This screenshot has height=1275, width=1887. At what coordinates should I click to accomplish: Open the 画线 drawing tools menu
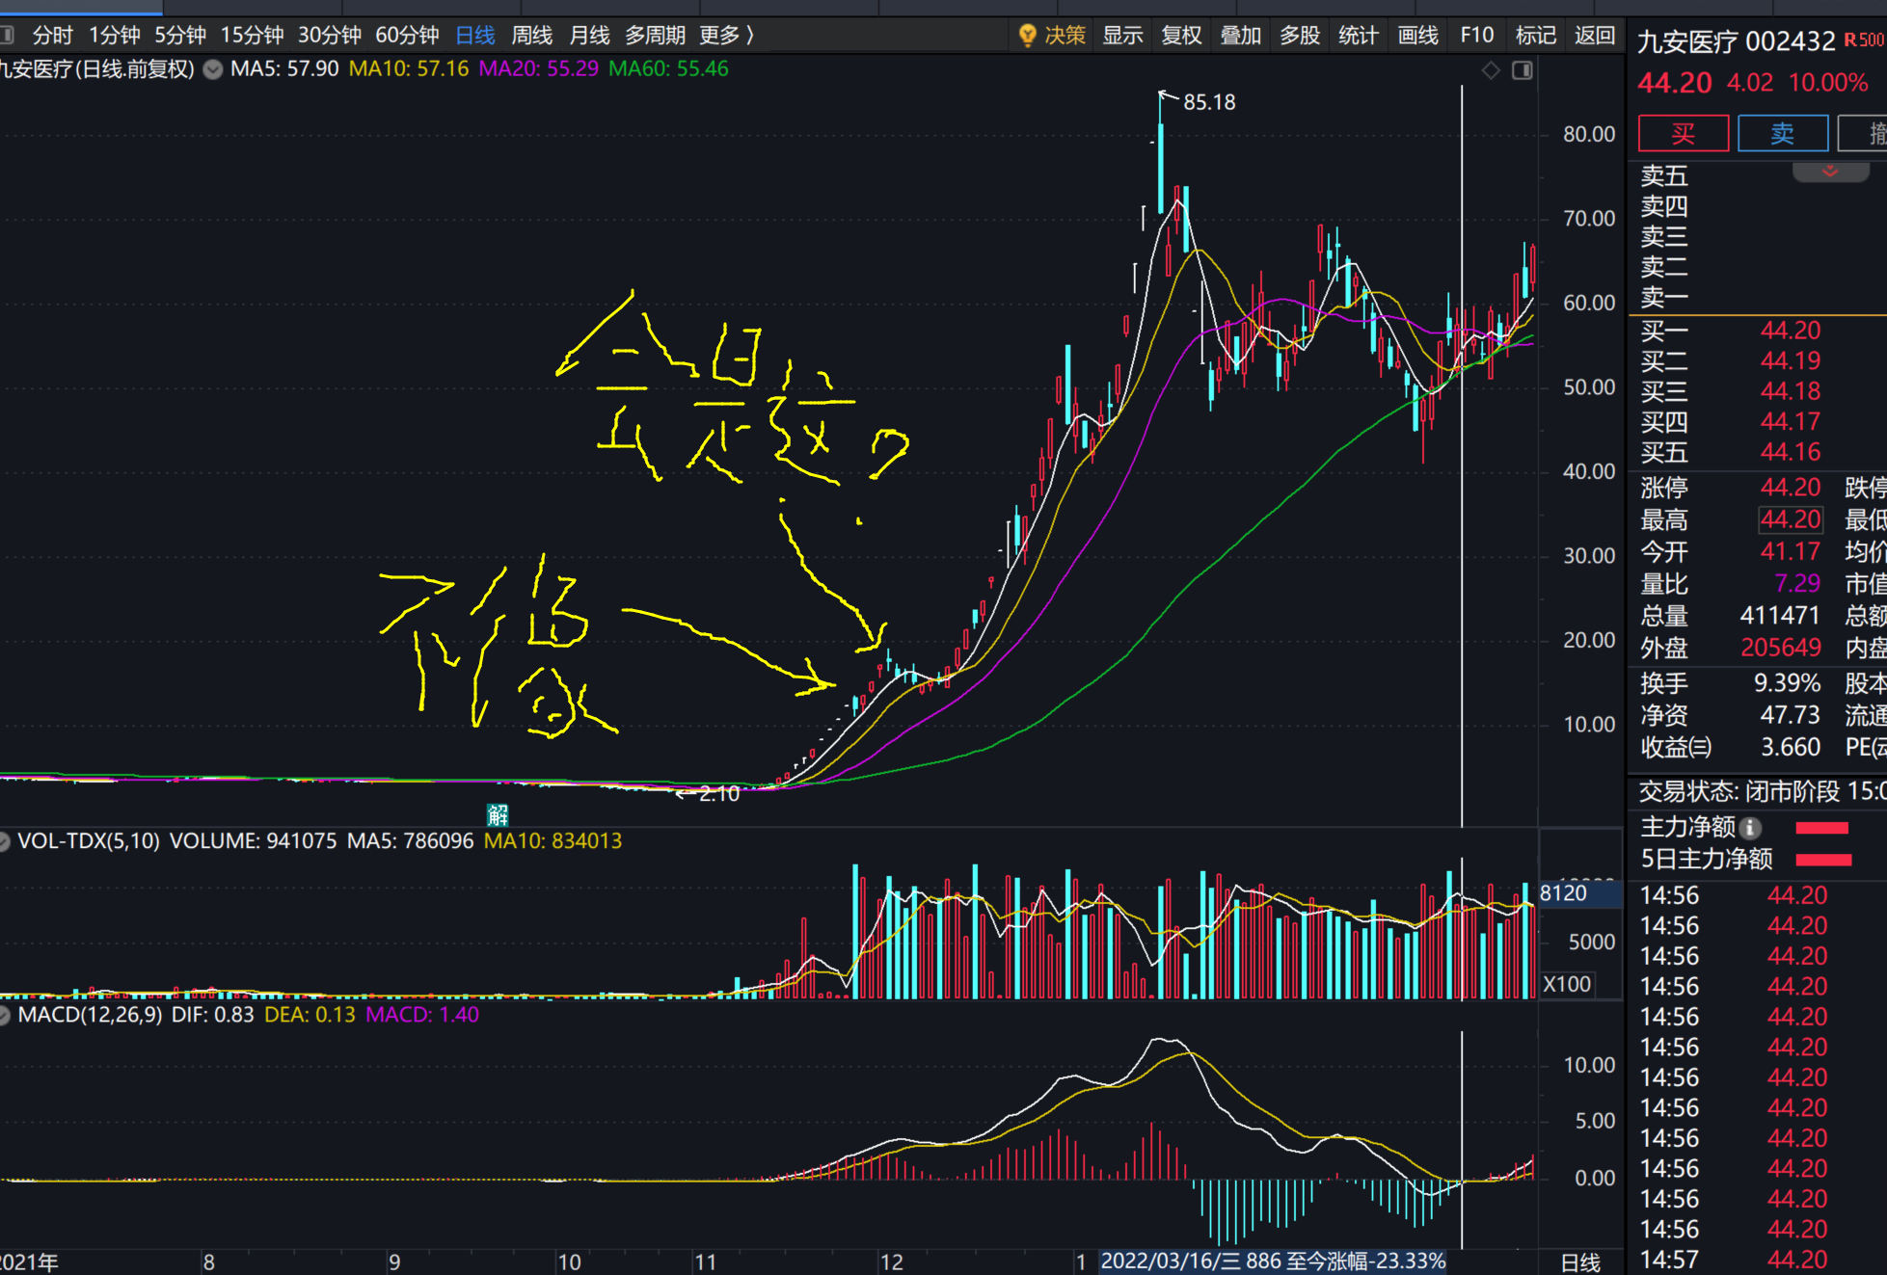1417,36
